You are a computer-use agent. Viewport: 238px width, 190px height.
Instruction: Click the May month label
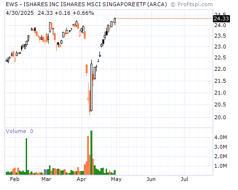tap(116, 179)
